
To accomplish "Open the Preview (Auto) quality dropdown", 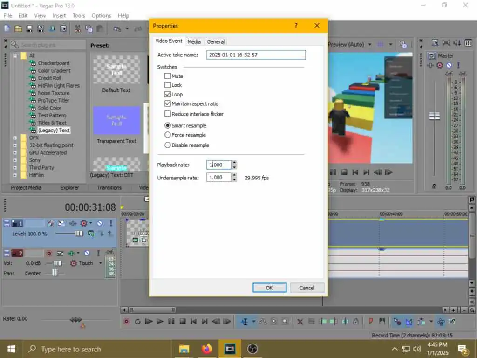I will [x=369, y=44].
